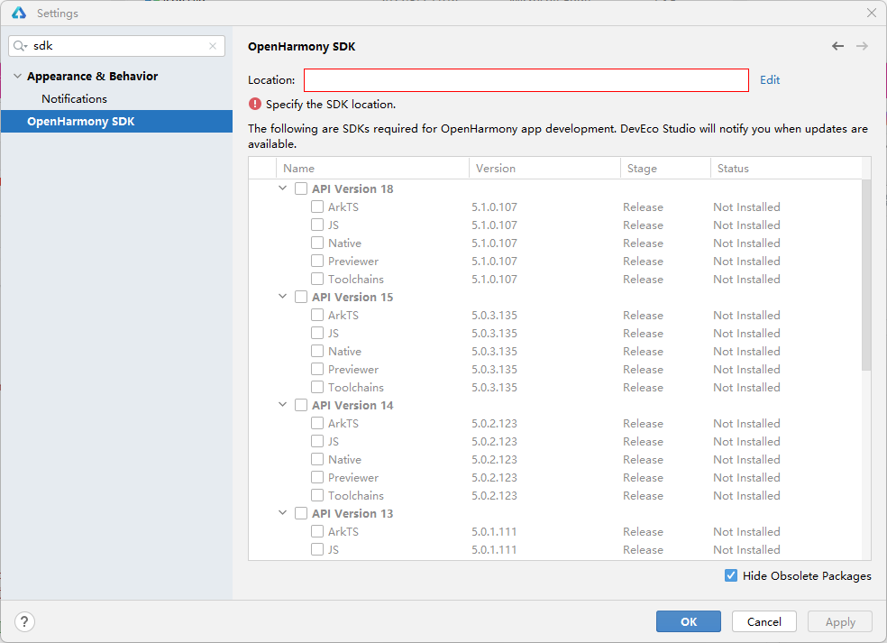Enable JS 5.0.1.111 checkbox
This screenshot has width=887, height=643.
[317, 549]
